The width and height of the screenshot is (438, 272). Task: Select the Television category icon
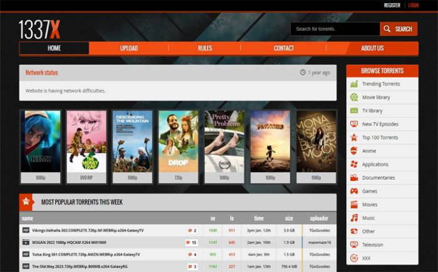(x=354, y=245)
